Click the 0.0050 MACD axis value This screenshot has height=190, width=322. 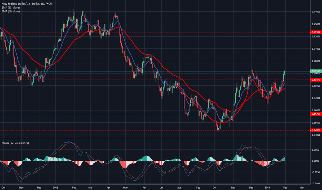(315, 150)
